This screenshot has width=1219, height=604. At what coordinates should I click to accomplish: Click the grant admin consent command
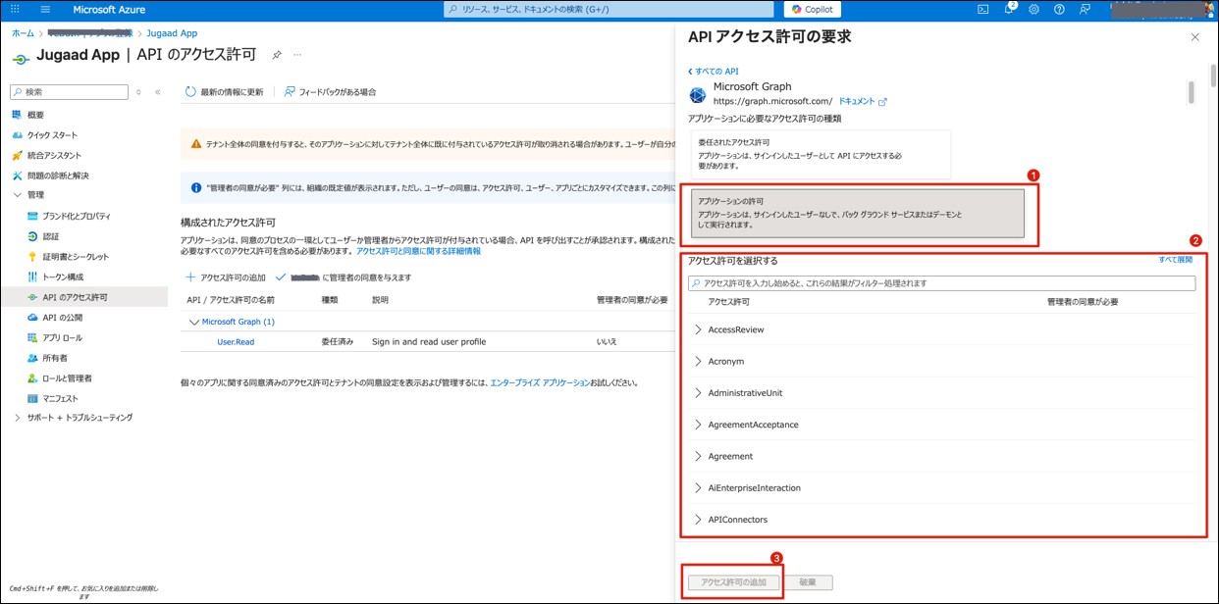pyautogui.click(x=344, y=277)
